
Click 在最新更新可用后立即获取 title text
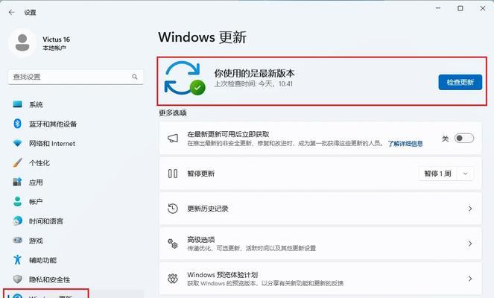228,134
